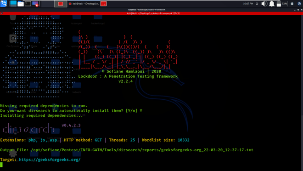
Task: Open the file manager panel launcher
Action: click(x=21, y=4)
